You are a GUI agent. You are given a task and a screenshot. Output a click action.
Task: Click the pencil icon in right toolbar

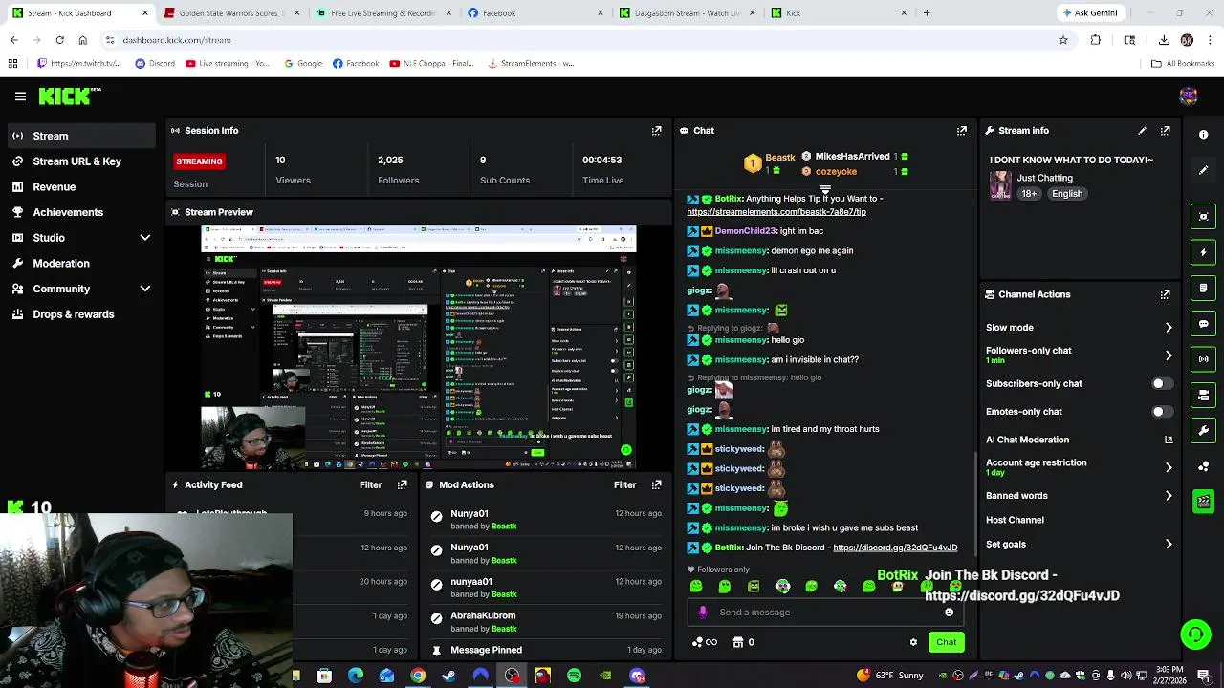click(1204, 170)
